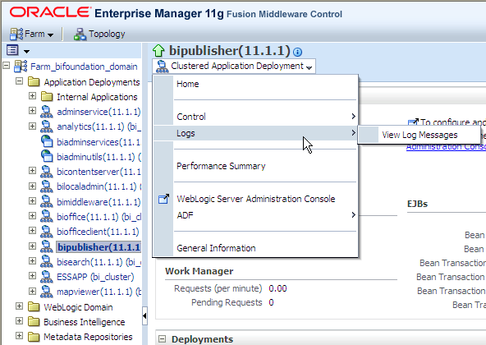This screenshot has height=345, width=486.
Task: Open bilocaladmin(11.1.1) deployment
Action: pos(99,186)
